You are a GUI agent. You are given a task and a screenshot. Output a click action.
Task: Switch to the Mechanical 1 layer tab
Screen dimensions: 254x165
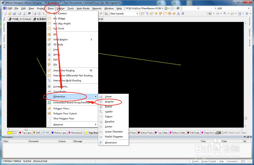(x=76, y=133)
